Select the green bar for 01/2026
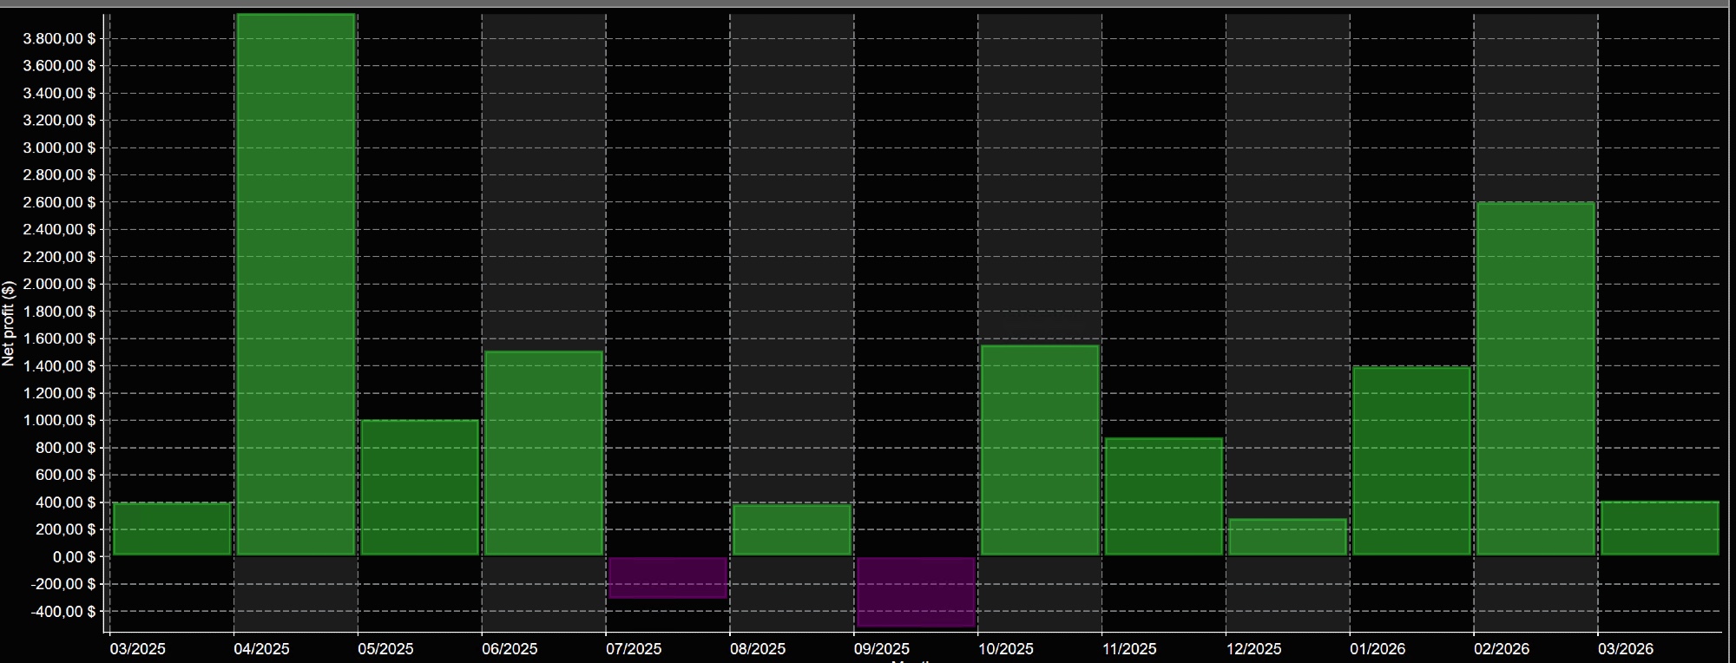Viewport: 1736px width, 663px height. click(1411, 460)
